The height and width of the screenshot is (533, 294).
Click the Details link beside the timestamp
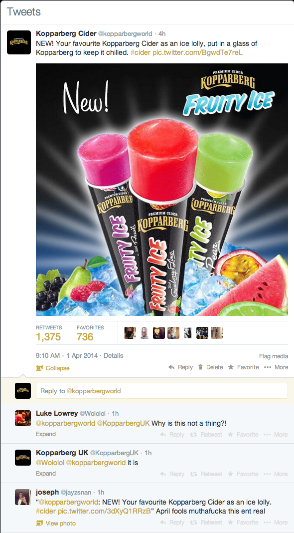click(114, 355)
